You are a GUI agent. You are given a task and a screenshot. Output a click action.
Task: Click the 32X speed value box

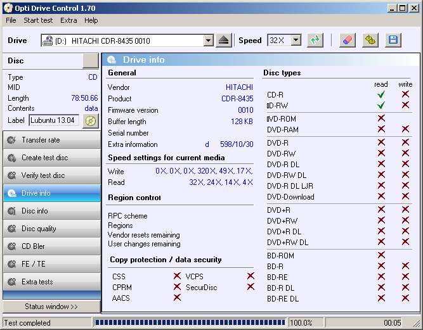pos(280,41)
